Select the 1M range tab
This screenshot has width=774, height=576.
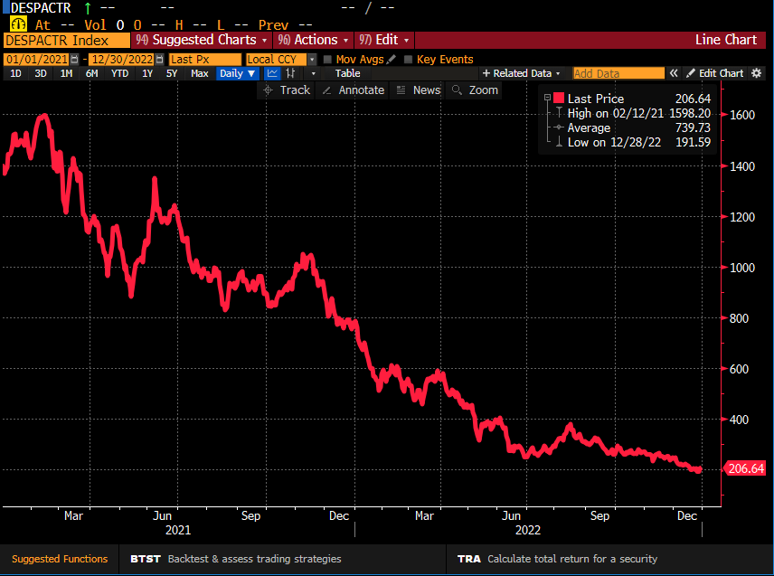point(66,73)
